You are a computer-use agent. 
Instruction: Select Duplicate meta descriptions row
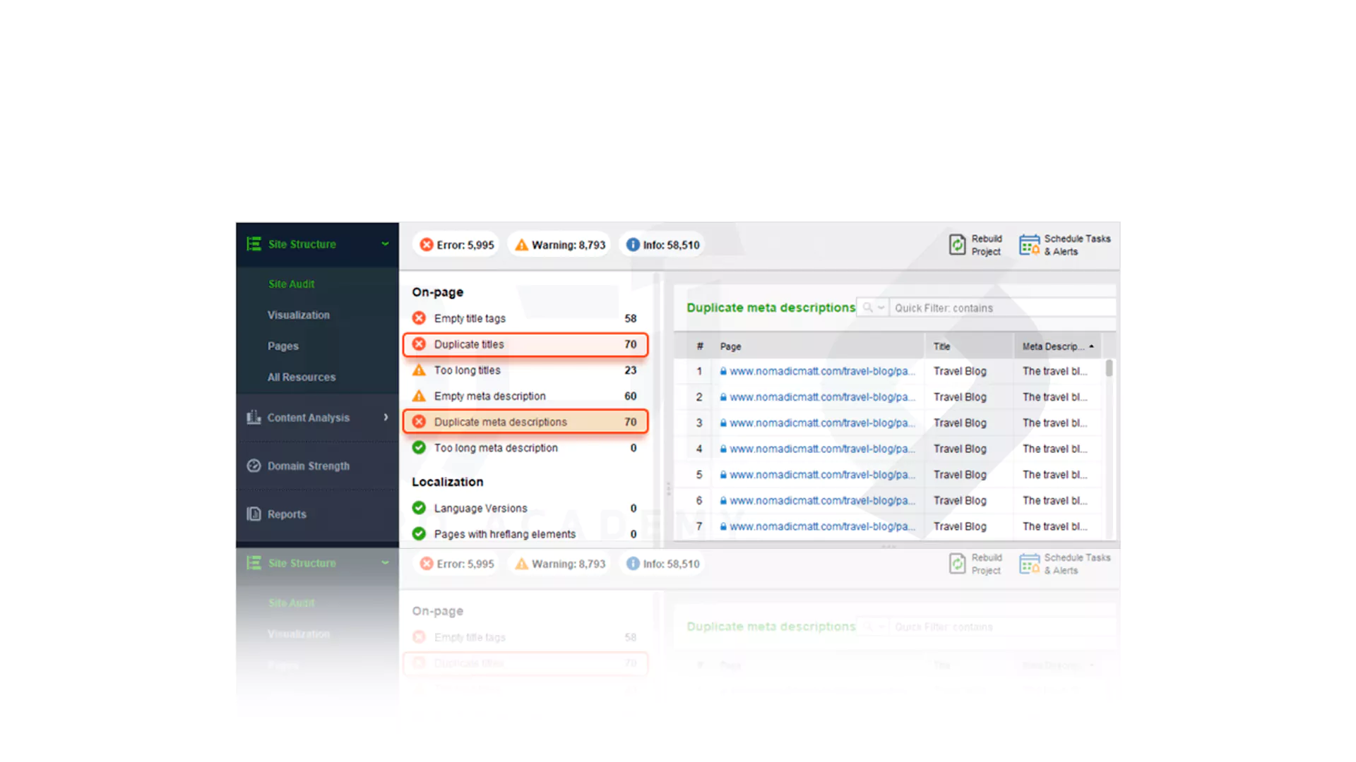coord(525,422)
